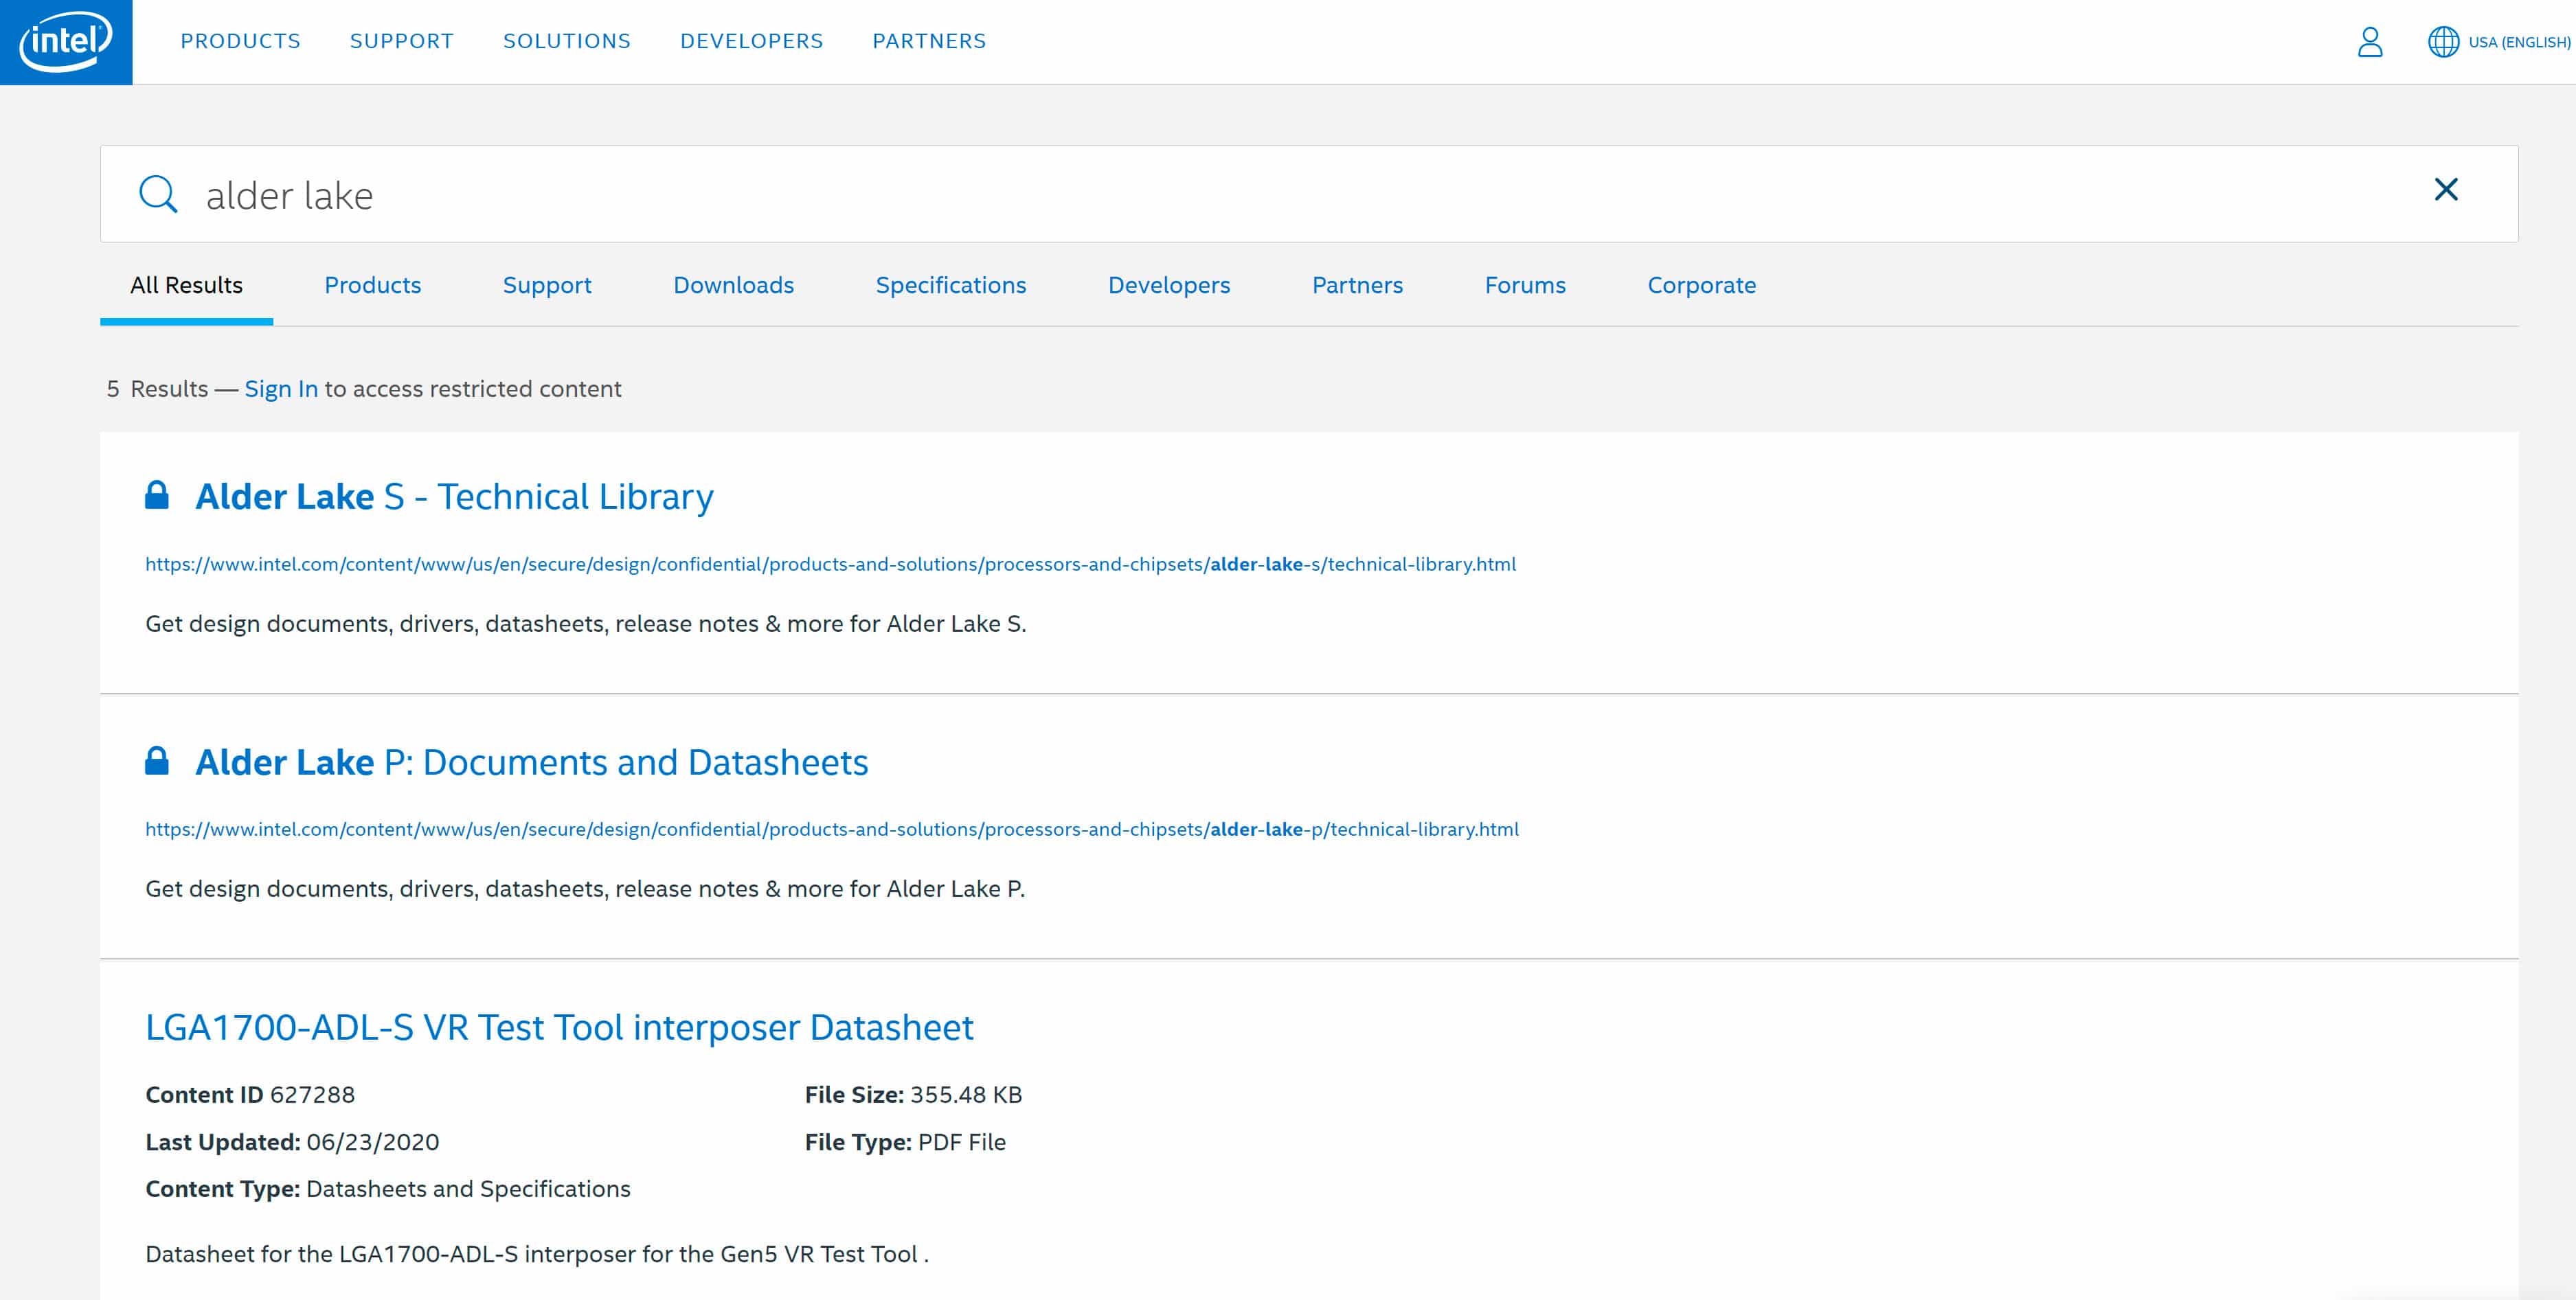The width and height of the screenshot is (2576, 1300).
Task: Open Alder Lake S - Technical Library
Action: coord(454,497)
